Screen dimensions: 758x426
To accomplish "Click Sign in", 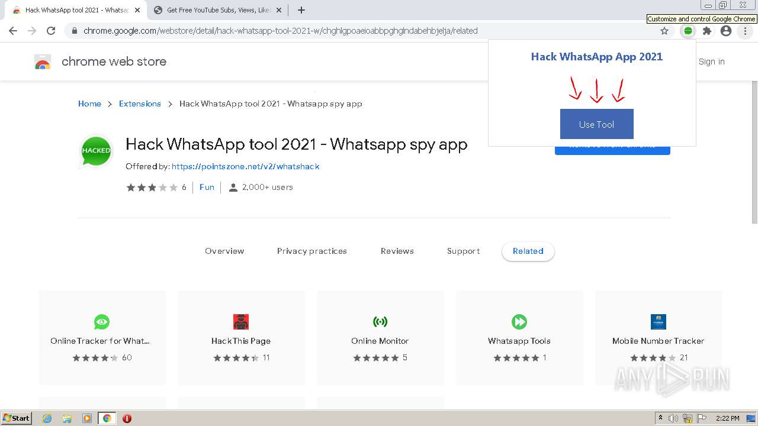I will [x=711, y=62].
